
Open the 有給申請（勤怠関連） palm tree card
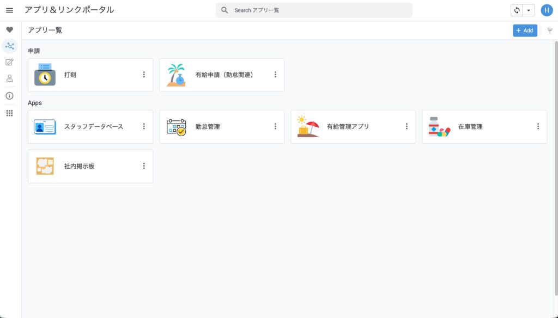point(218,75)
